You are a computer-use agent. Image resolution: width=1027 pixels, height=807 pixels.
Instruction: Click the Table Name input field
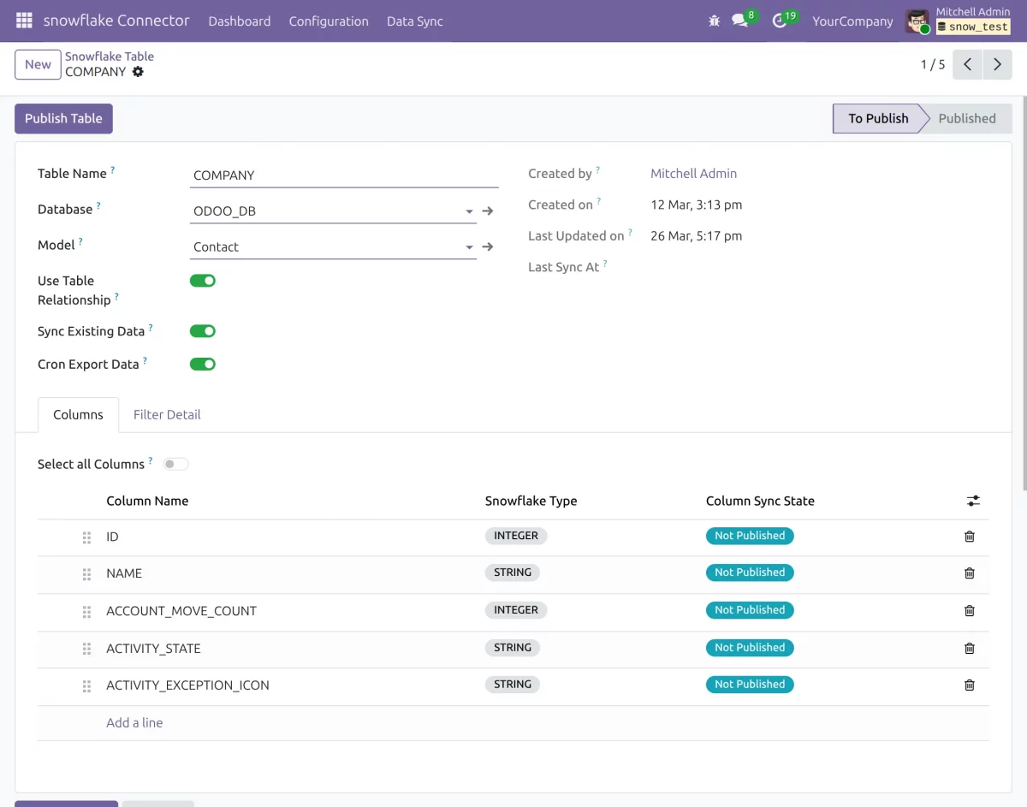click(x=344, y=175)
